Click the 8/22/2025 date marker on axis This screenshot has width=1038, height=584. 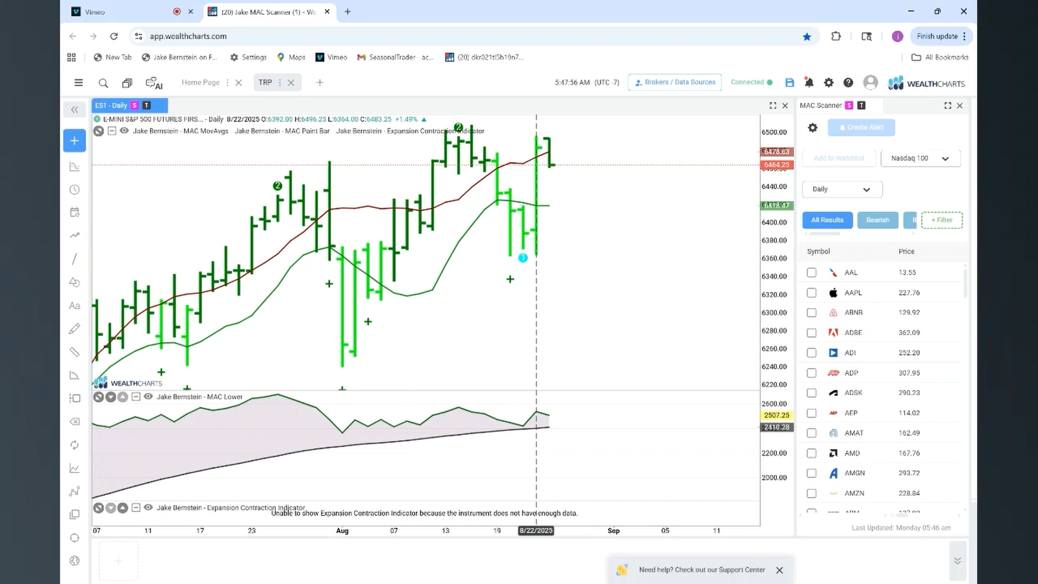536,530
